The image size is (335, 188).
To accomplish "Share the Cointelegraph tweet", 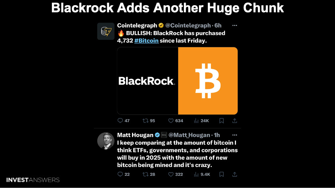I will pyautogui.click(x=235, y=121).
